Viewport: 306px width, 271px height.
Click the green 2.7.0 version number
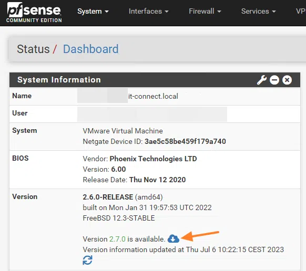117,239
